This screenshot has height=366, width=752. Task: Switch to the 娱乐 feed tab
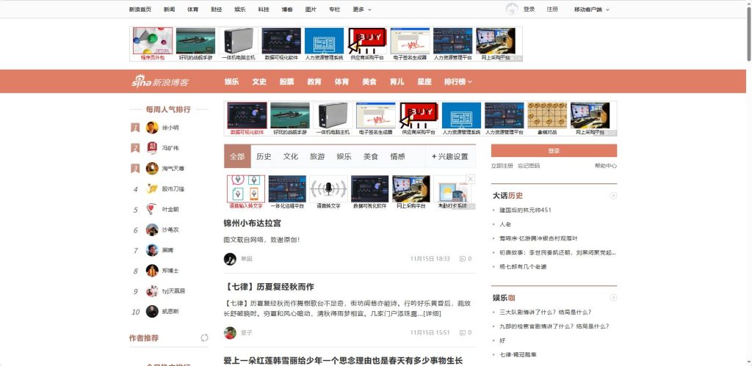pyautogui.click(x=344, y=157)
